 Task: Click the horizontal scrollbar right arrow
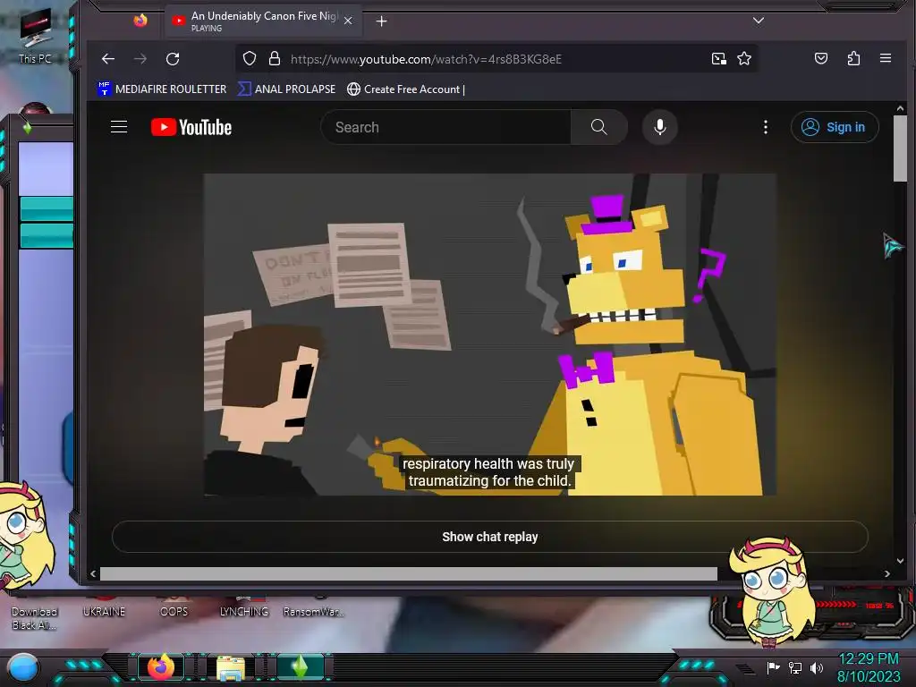click(886, 573)
